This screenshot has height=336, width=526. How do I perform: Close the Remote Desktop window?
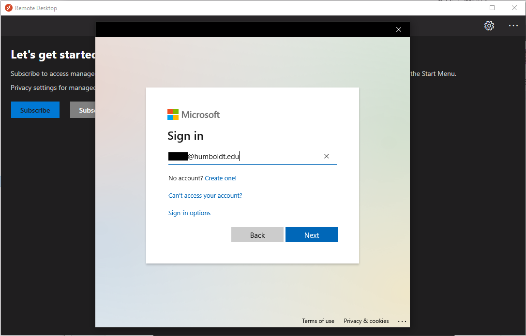pyautogui.click(x=514, y=8)
